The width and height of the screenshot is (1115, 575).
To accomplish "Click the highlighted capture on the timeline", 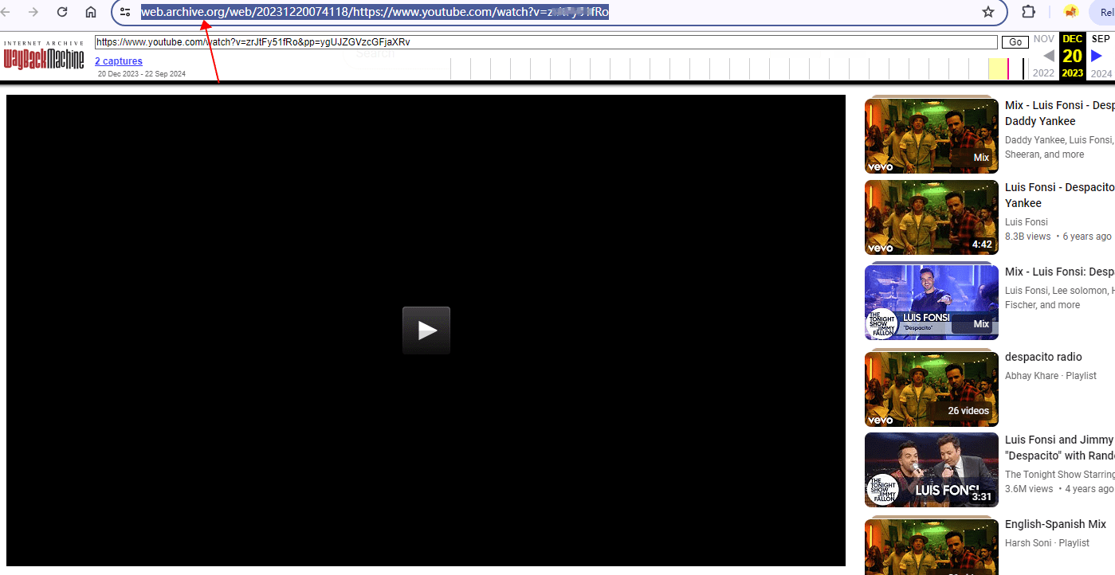I will point(1008,69).
